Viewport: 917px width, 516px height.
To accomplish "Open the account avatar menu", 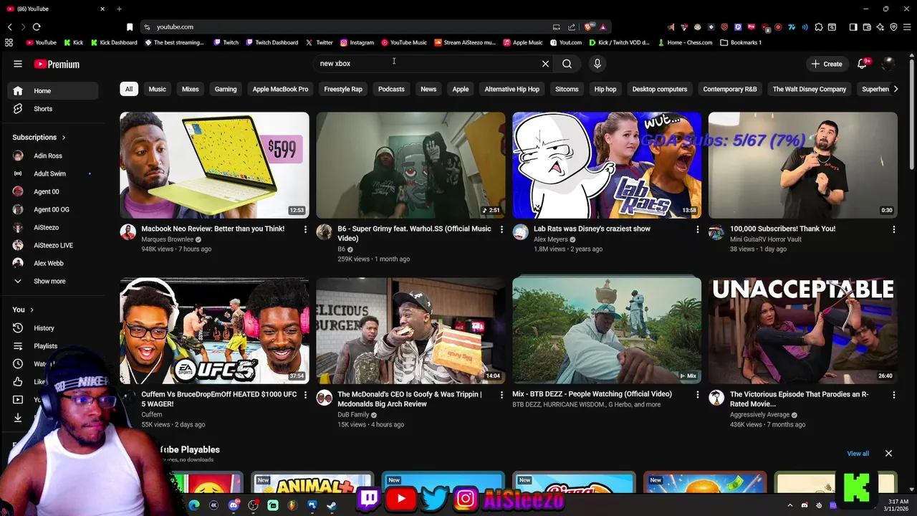I will pyautogui.click(x=888, y=64).
